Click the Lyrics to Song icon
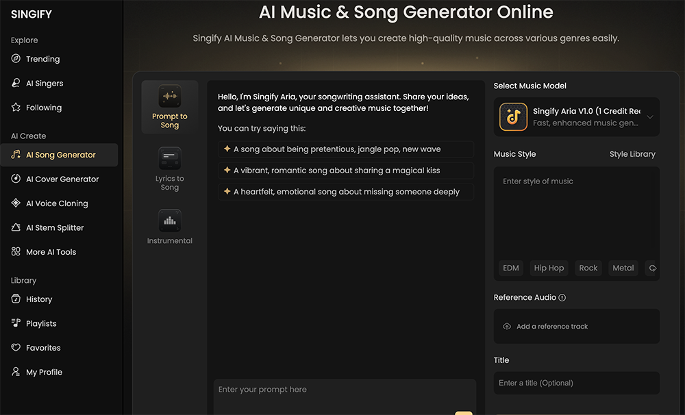The image size is (685, 415). (x=169, y=158)
